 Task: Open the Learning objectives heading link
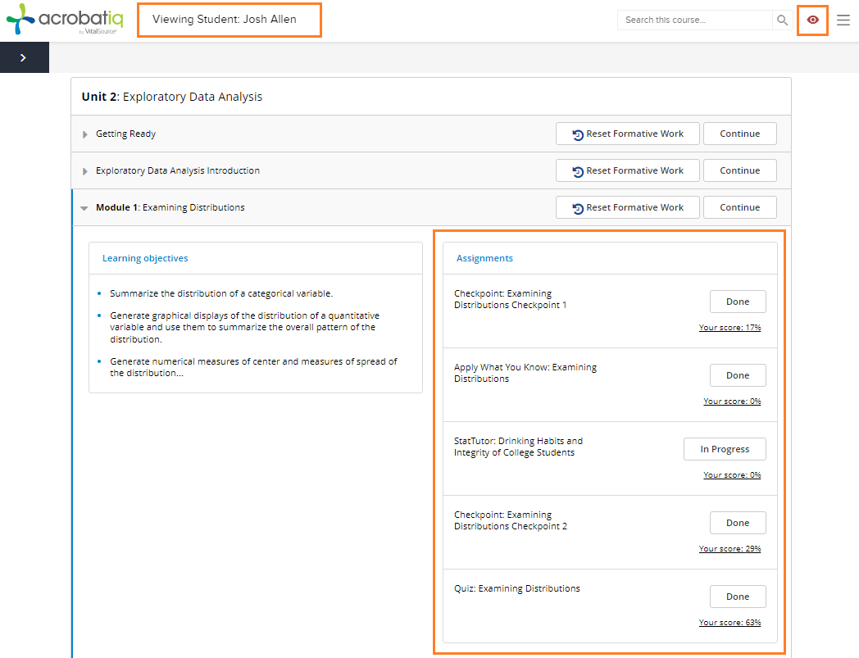click(145, 258)
